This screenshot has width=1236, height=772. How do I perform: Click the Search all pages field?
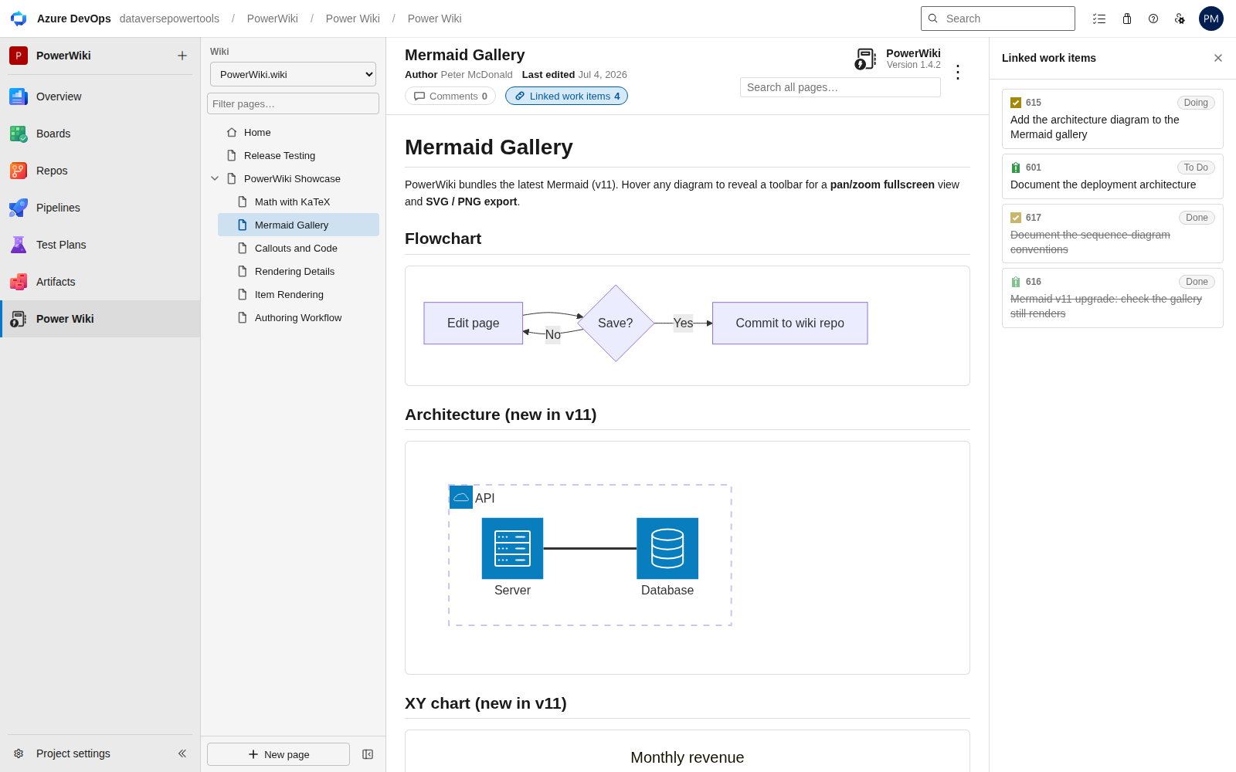coord(840,87)
